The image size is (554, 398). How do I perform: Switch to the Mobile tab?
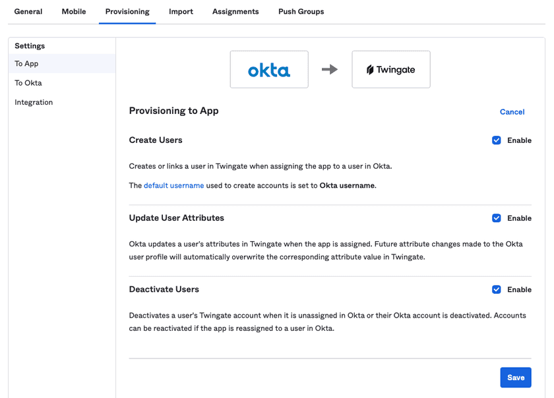(74, 12)
